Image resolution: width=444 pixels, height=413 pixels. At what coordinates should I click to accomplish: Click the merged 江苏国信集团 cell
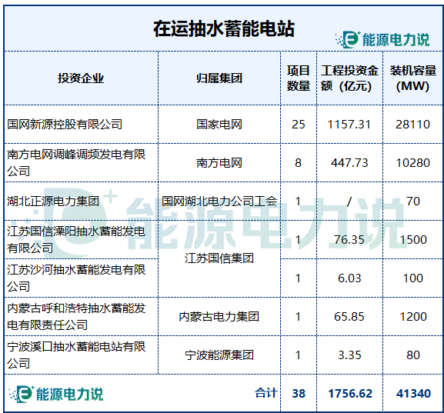[x=219, y=258]
